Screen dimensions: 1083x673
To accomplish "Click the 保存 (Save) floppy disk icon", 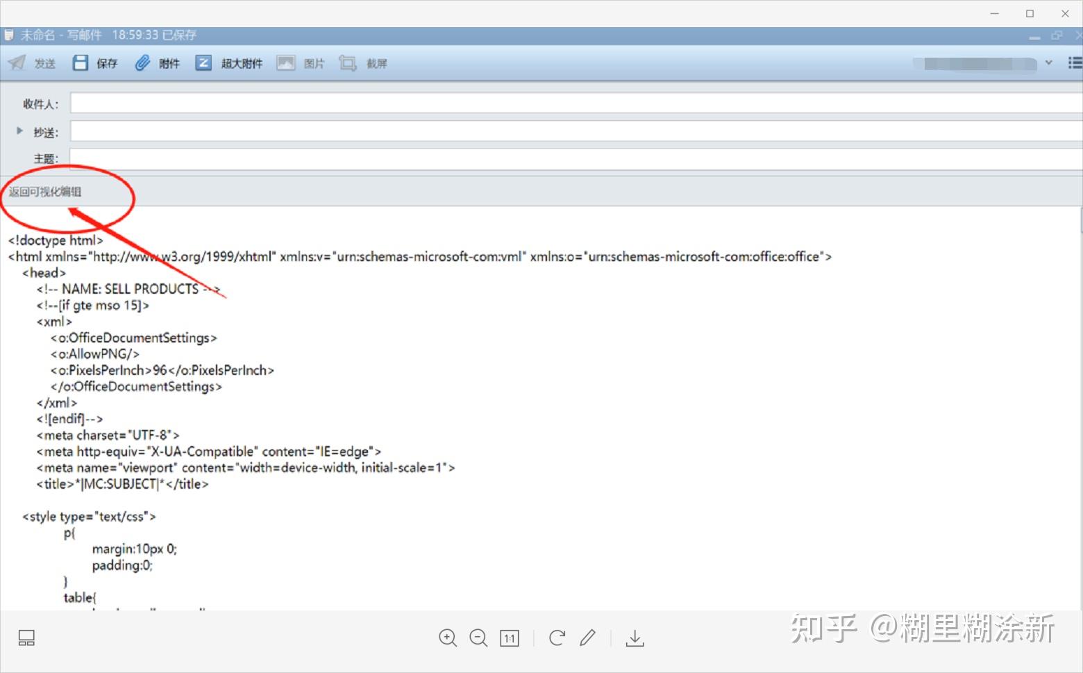I will [x=79, y=63].
